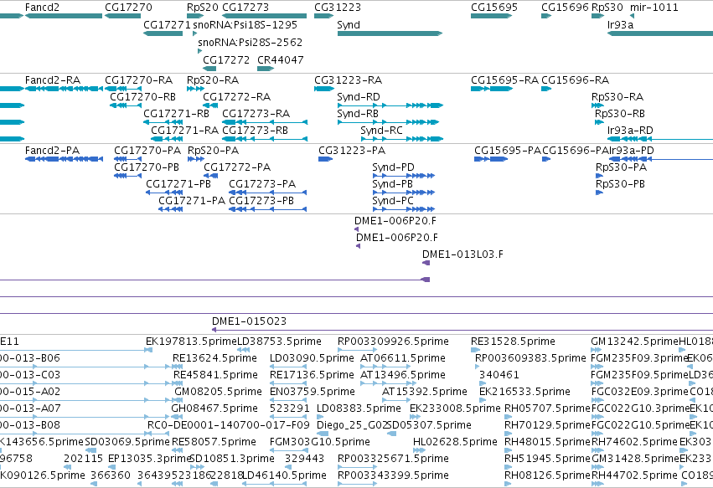
Task: Select the Fancd2-RA transcript
Action: (x=64, y=89)
